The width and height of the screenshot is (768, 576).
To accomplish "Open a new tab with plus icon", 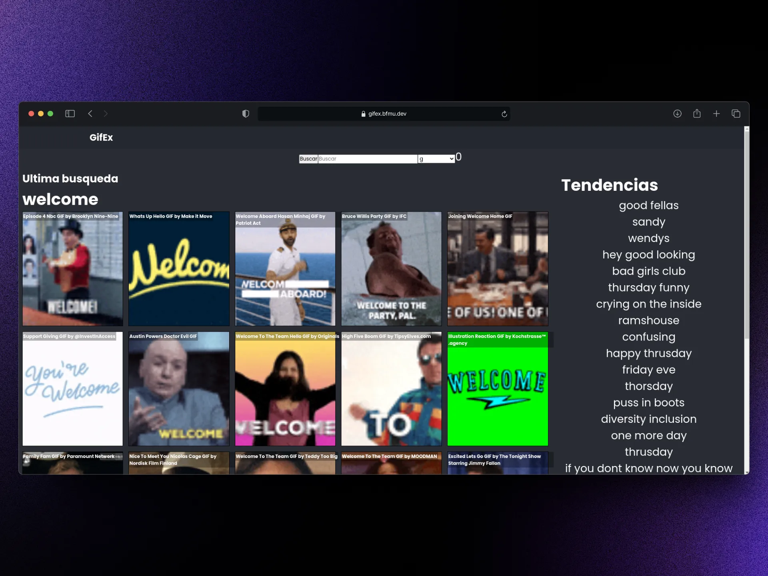I will (716, 114).
